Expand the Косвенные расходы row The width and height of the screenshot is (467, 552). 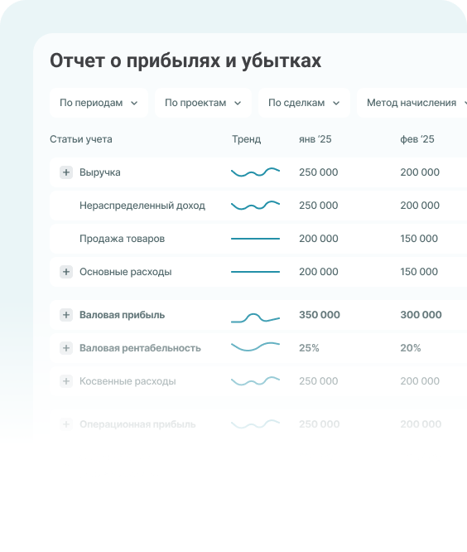click(x=66, y=381)
